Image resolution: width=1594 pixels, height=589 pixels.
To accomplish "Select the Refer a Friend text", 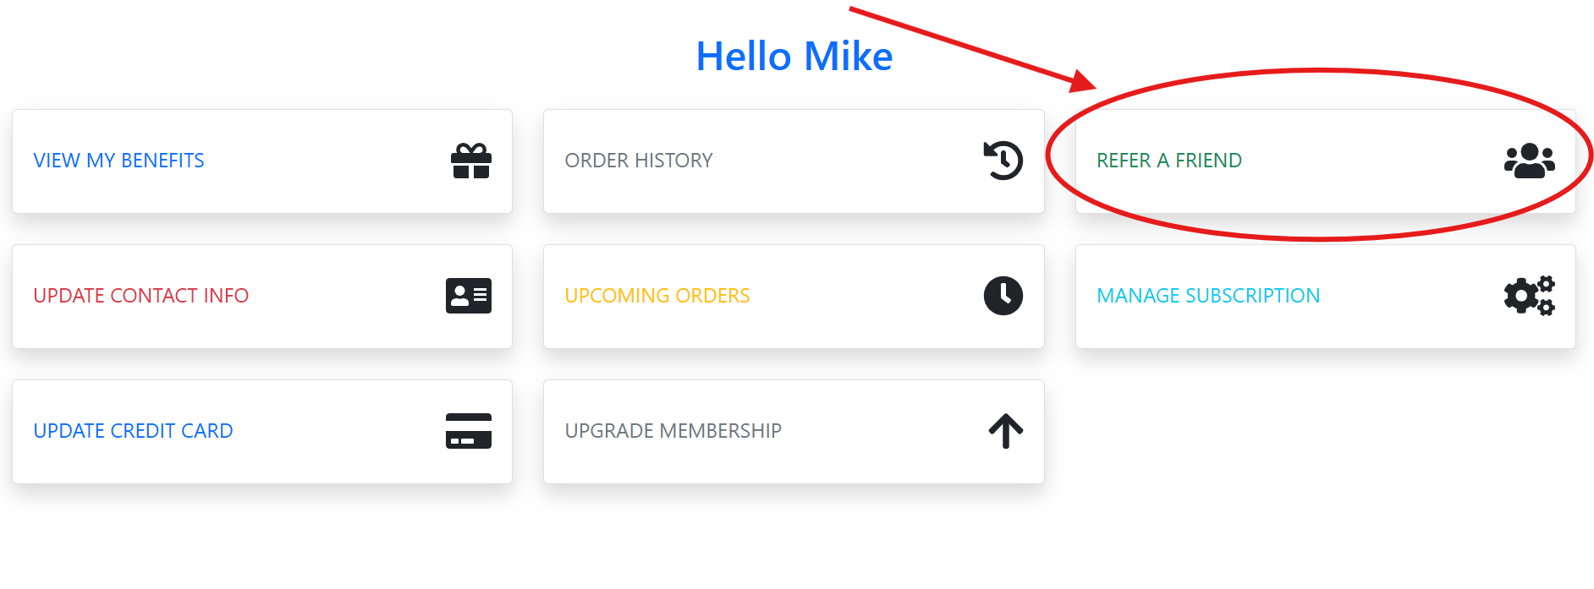I will point(1169,161).
